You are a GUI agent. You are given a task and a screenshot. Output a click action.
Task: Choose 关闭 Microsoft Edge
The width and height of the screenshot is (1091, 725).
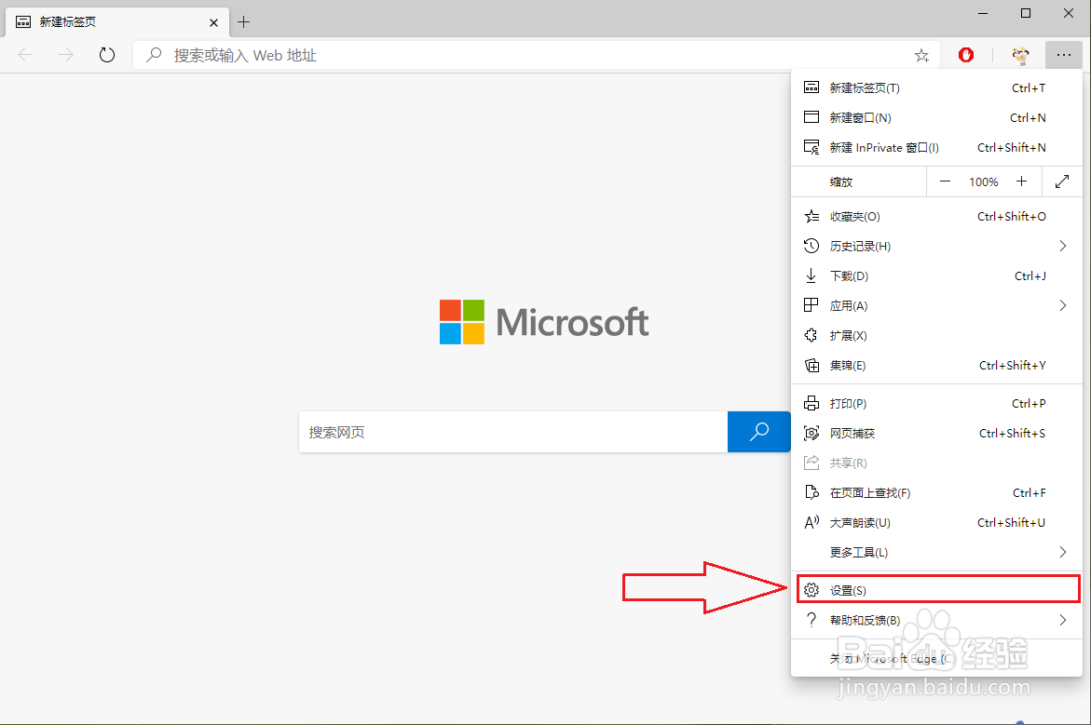pos(936,658)
